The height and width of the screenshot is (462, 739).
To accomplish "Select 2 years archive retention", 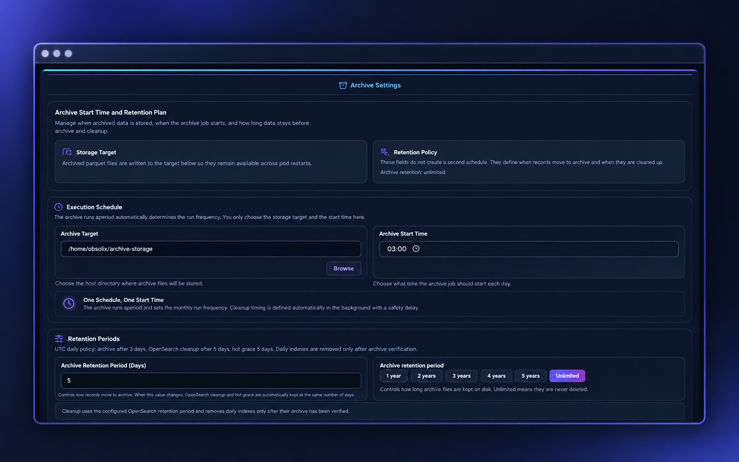I will pyautogui.click(x=427, y=376).
